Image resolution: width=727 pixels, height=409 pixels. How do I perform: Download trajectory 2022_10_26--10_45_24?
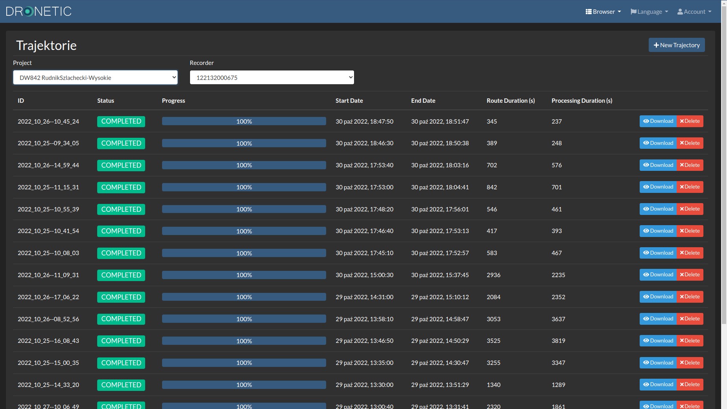pos(658,121)
